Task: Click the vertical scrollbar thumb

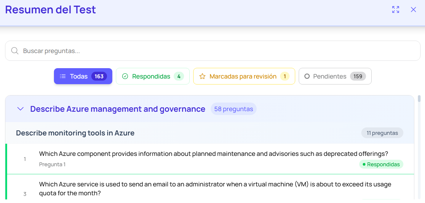Action: [x=419, y=99]
